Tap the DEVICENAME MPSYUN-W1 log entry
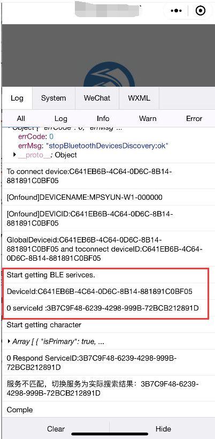Image resolution: width=215 pixels, height=439 pixels. (x=107, y=198)
